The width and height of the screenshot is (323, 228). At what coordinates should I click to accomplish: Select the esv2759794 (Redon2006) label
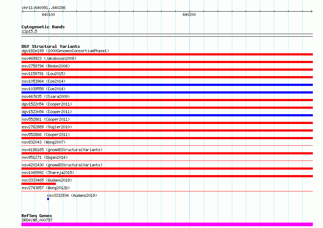tap(46, 66)
